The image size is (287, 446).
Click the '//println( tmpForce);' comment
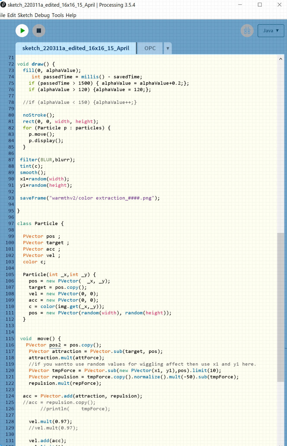pyautogui.click(x=75, y=409)
